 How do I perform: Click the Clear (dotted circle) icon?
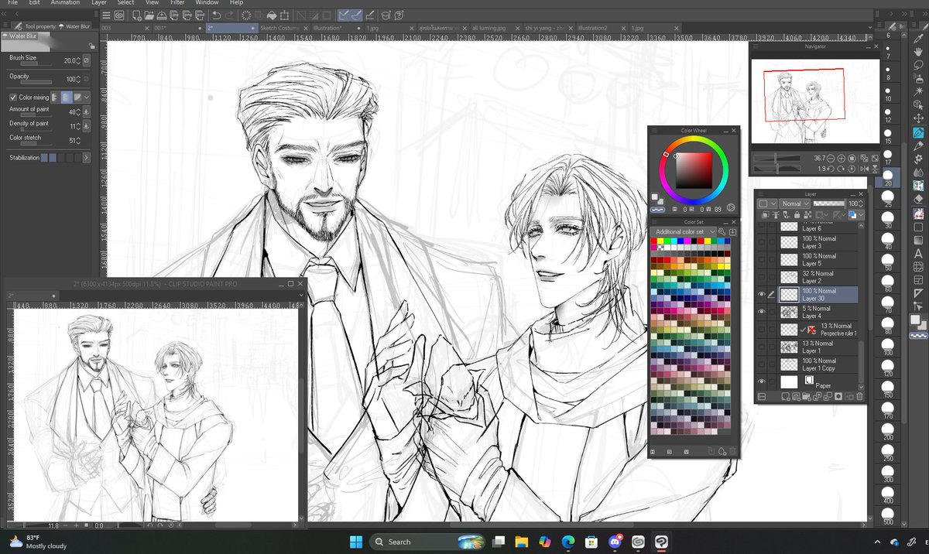(246, 15)
